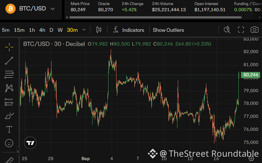Switch to the 15m timeframe
The image size is (262, 163).
(19, 30)
